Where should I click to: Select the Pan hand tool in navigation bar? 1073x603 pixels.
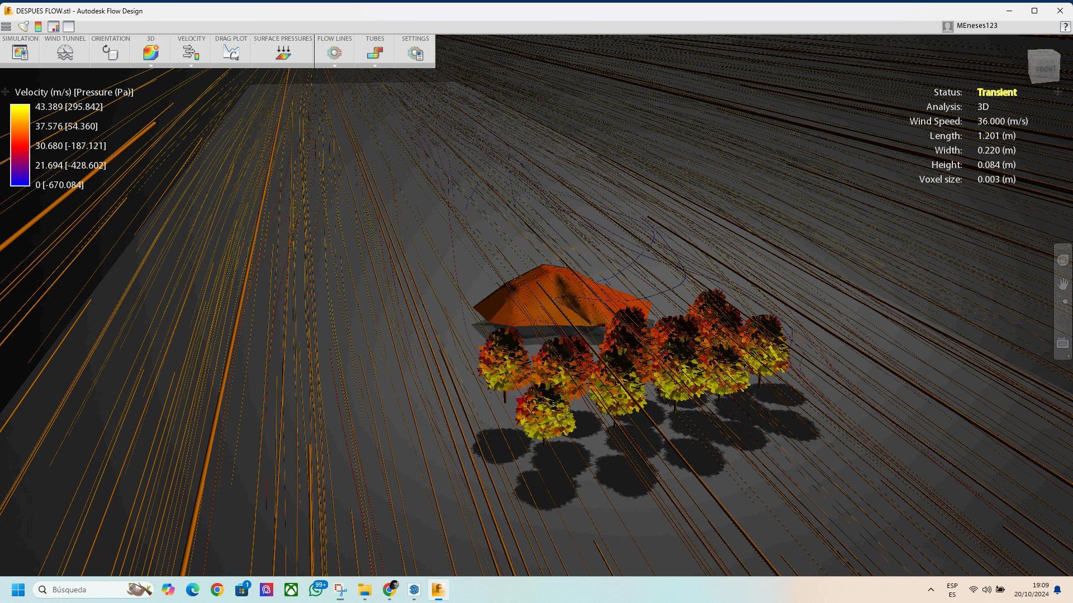point(1062,284)
